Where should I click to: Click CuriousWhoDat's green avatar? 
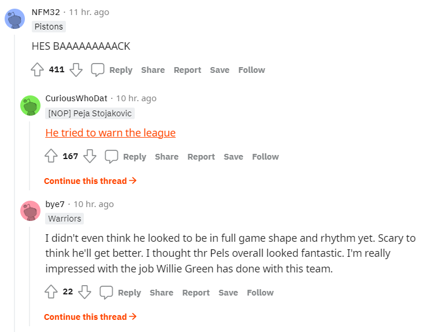[30, 106]
